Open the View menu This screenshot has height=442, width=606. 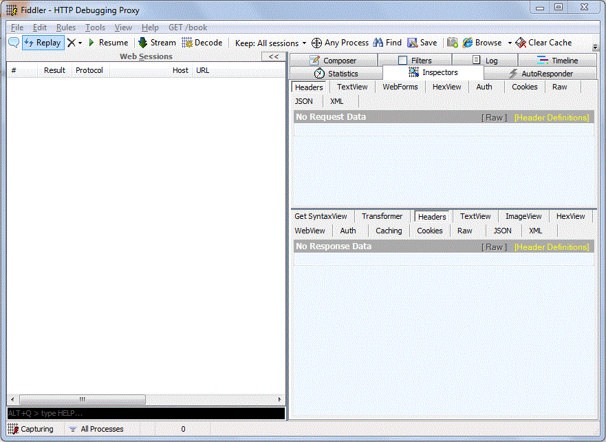click(123, 28)
